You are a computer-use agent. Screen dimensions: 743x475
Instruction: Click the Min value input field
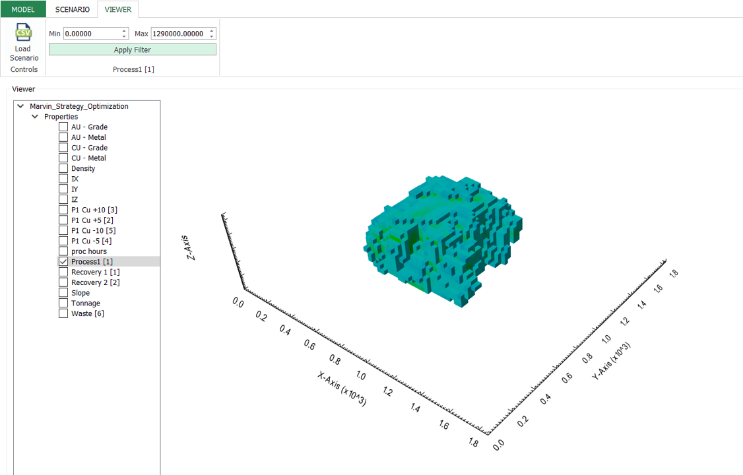pos(91,34)
